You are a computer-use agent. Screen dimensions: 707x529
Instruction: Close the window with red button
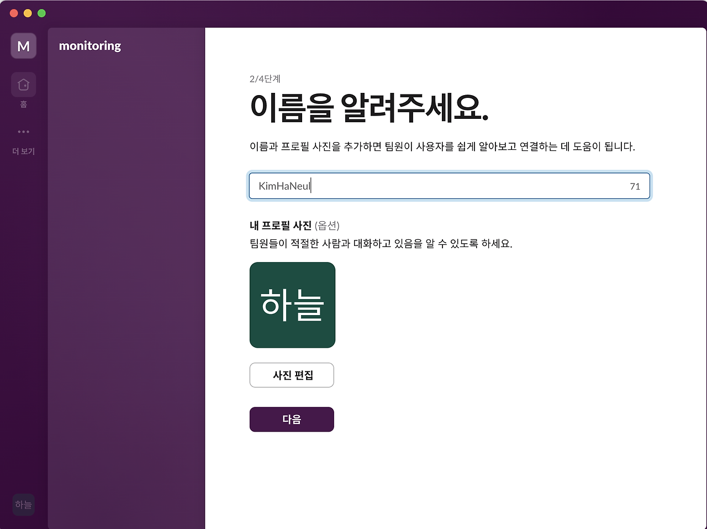click(x=14, y=13)
